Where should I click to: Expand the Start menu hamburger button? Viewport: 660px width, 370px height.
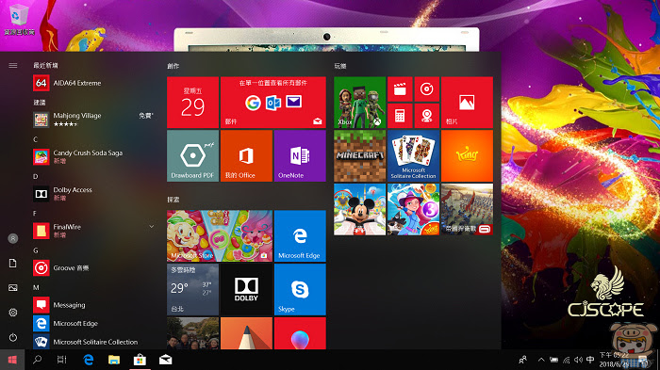click(x=13, y=66)
